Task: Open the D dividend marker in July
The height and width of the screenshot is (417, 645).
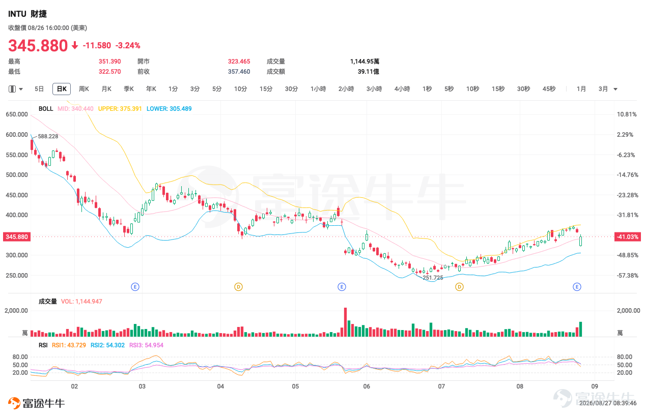Action: 459,287
